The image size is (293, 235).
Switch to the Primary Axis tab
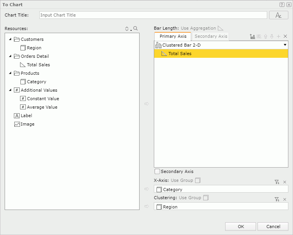(x=173, y=36)
